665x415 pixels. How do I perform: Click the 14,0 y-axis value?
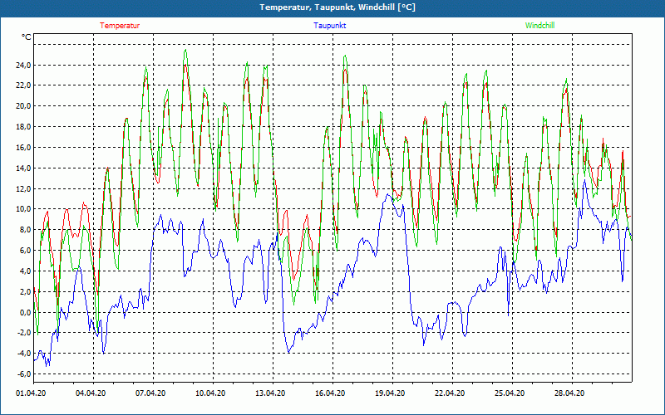[22, 168]
